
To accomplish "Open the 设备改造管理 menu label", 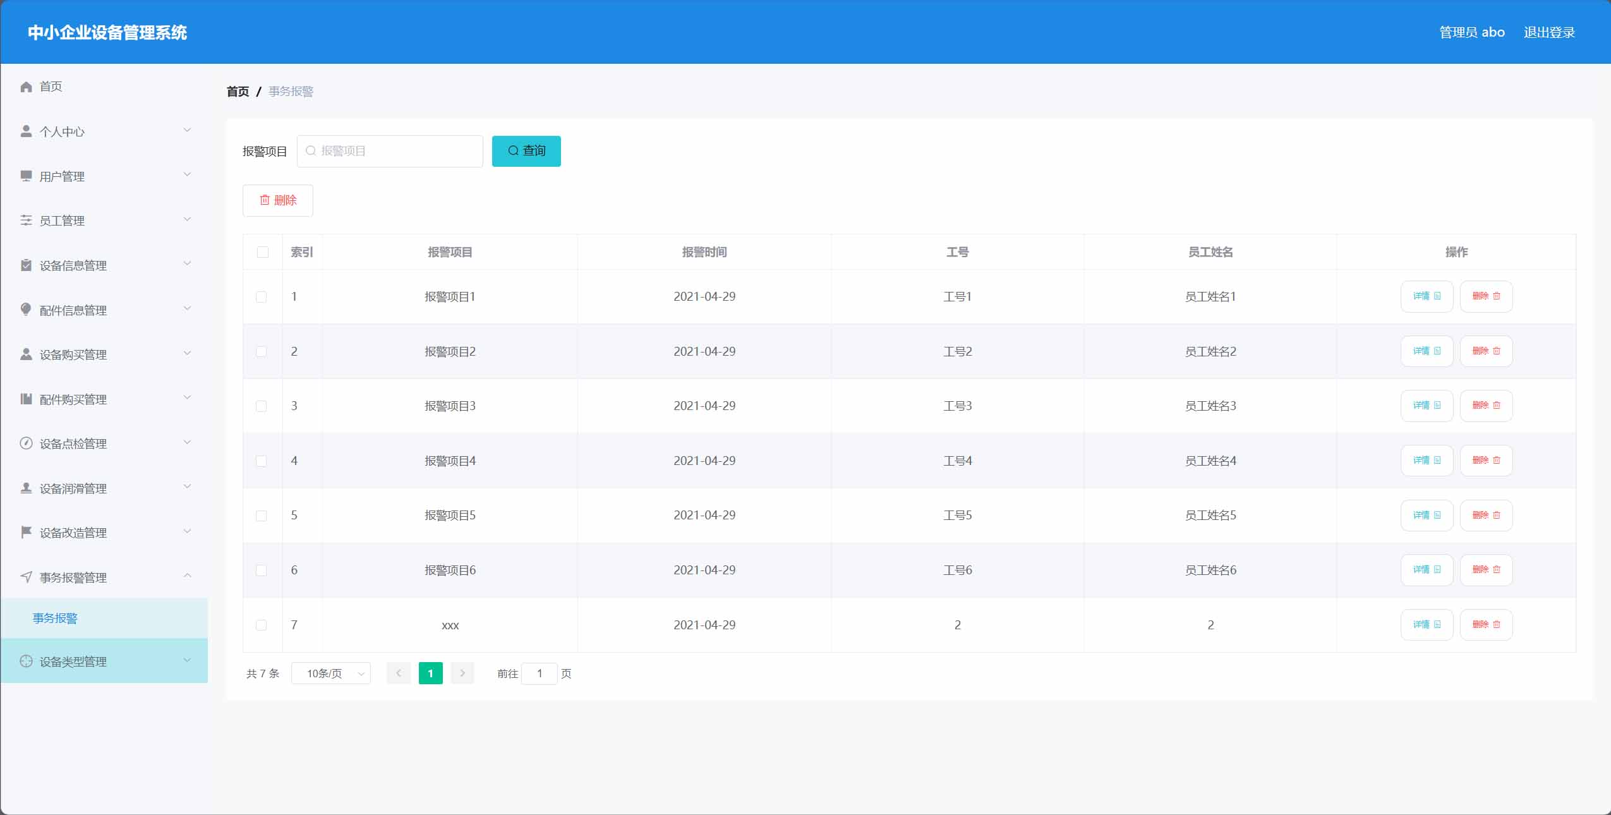I will click(x=73, y=533).
